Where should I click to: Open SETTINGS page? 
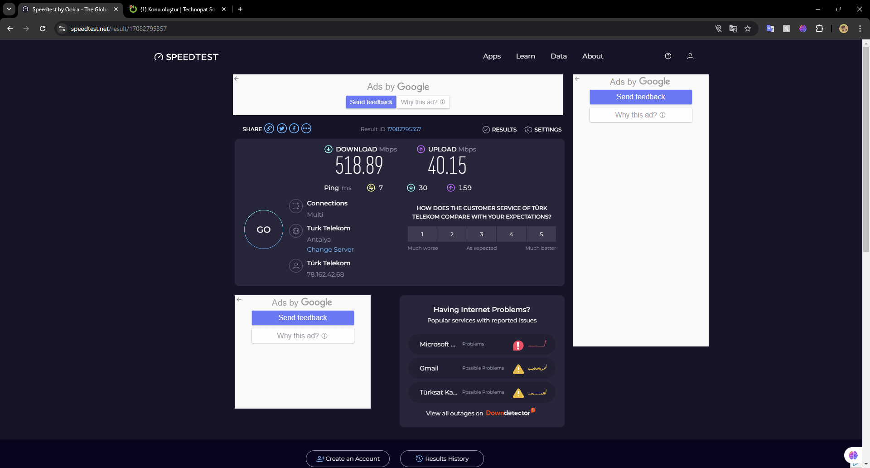pos(543,130)
